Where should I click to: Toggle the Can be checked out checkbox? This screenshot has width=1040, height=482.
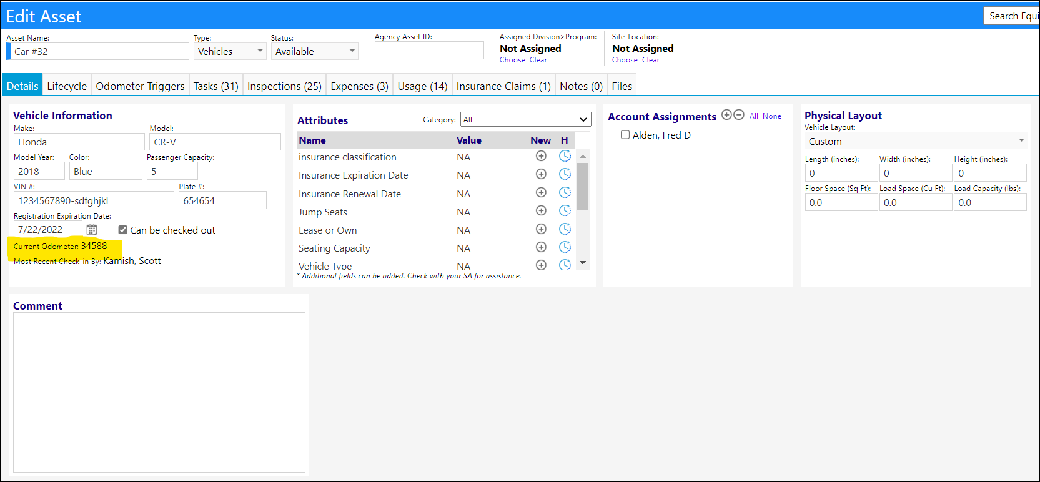(x=122, y=230)
